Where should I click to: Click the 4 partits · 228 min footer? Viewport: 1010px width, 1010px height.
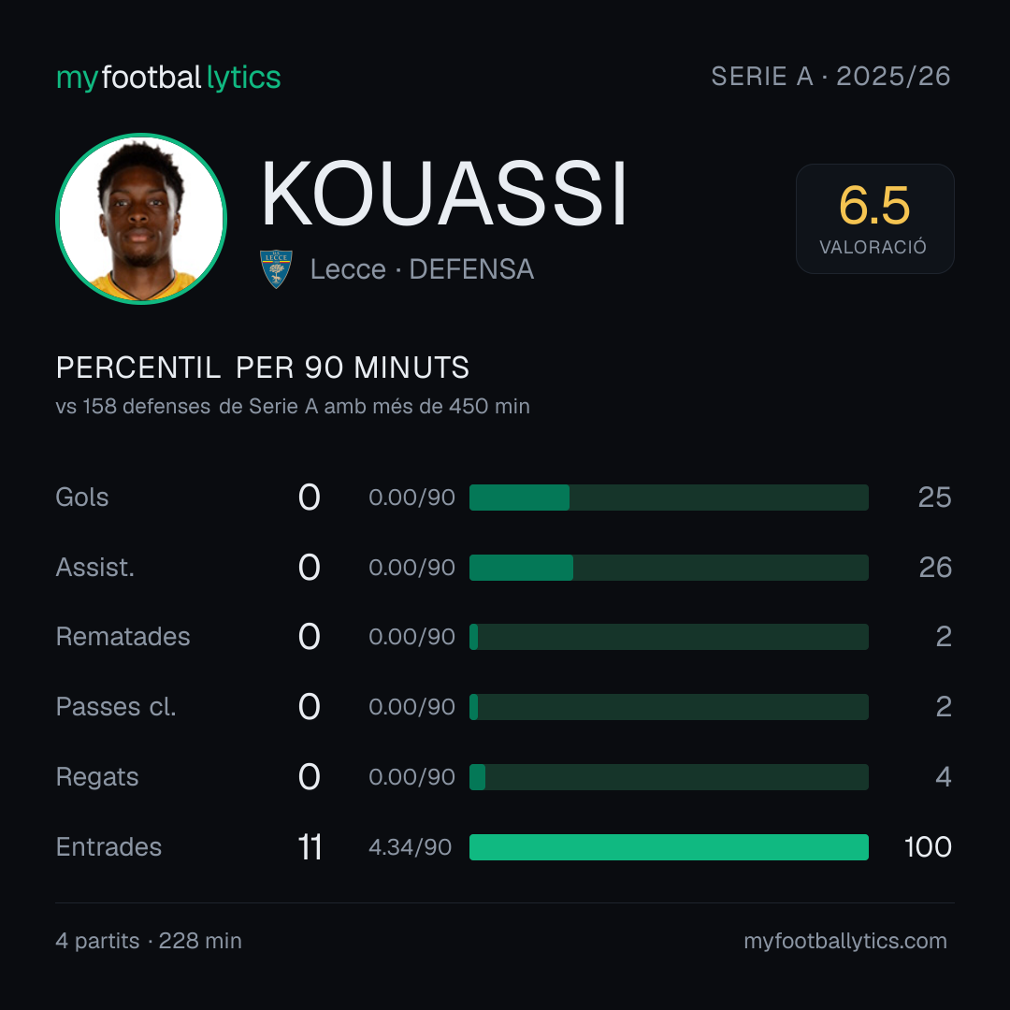point(149,941)
